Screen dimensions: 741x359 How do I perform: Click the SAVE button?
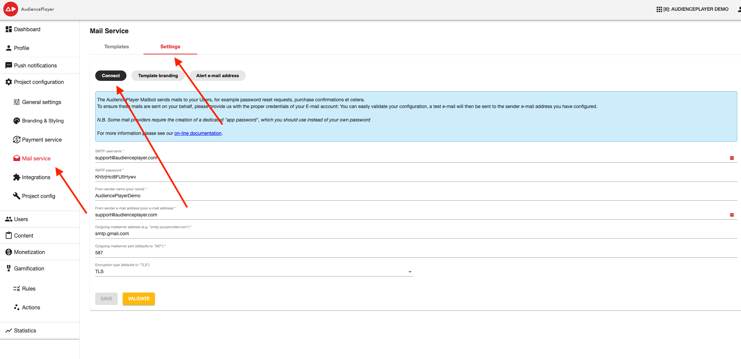(106, 299)
